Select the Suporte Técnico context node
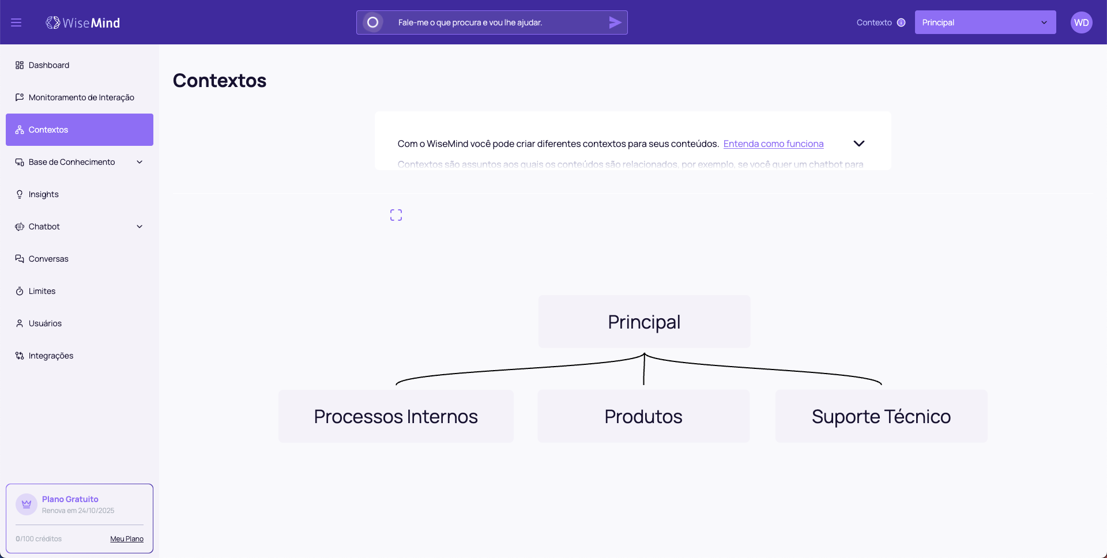 (881, 416)
